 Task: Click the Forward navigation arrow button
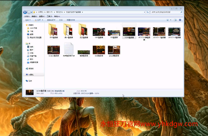(x=29, y=12)
